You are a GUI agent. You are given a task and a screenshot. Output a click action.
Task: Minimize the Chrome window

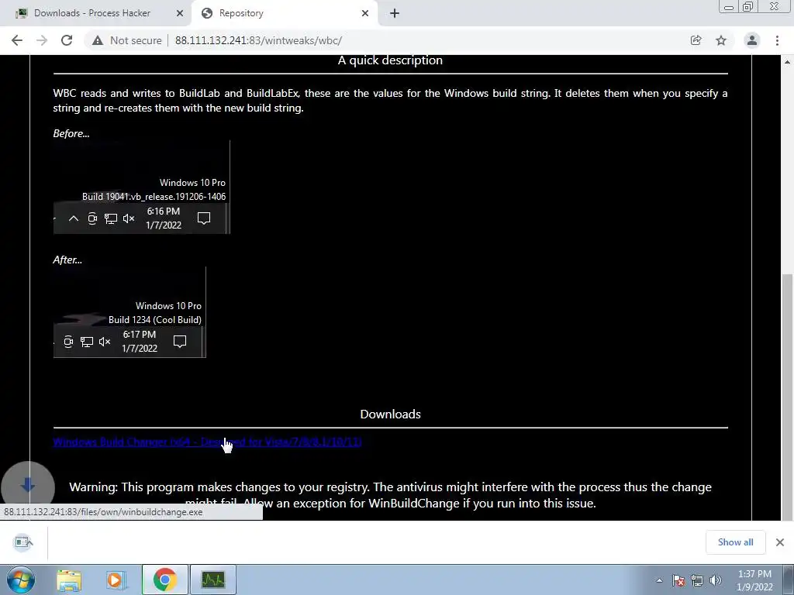tap(729, 7)
